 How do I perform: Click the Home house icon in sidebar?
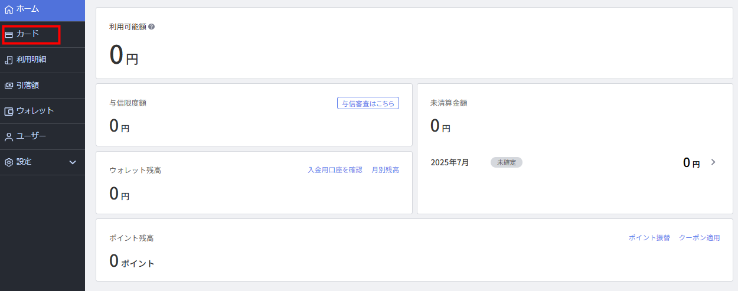9,9
